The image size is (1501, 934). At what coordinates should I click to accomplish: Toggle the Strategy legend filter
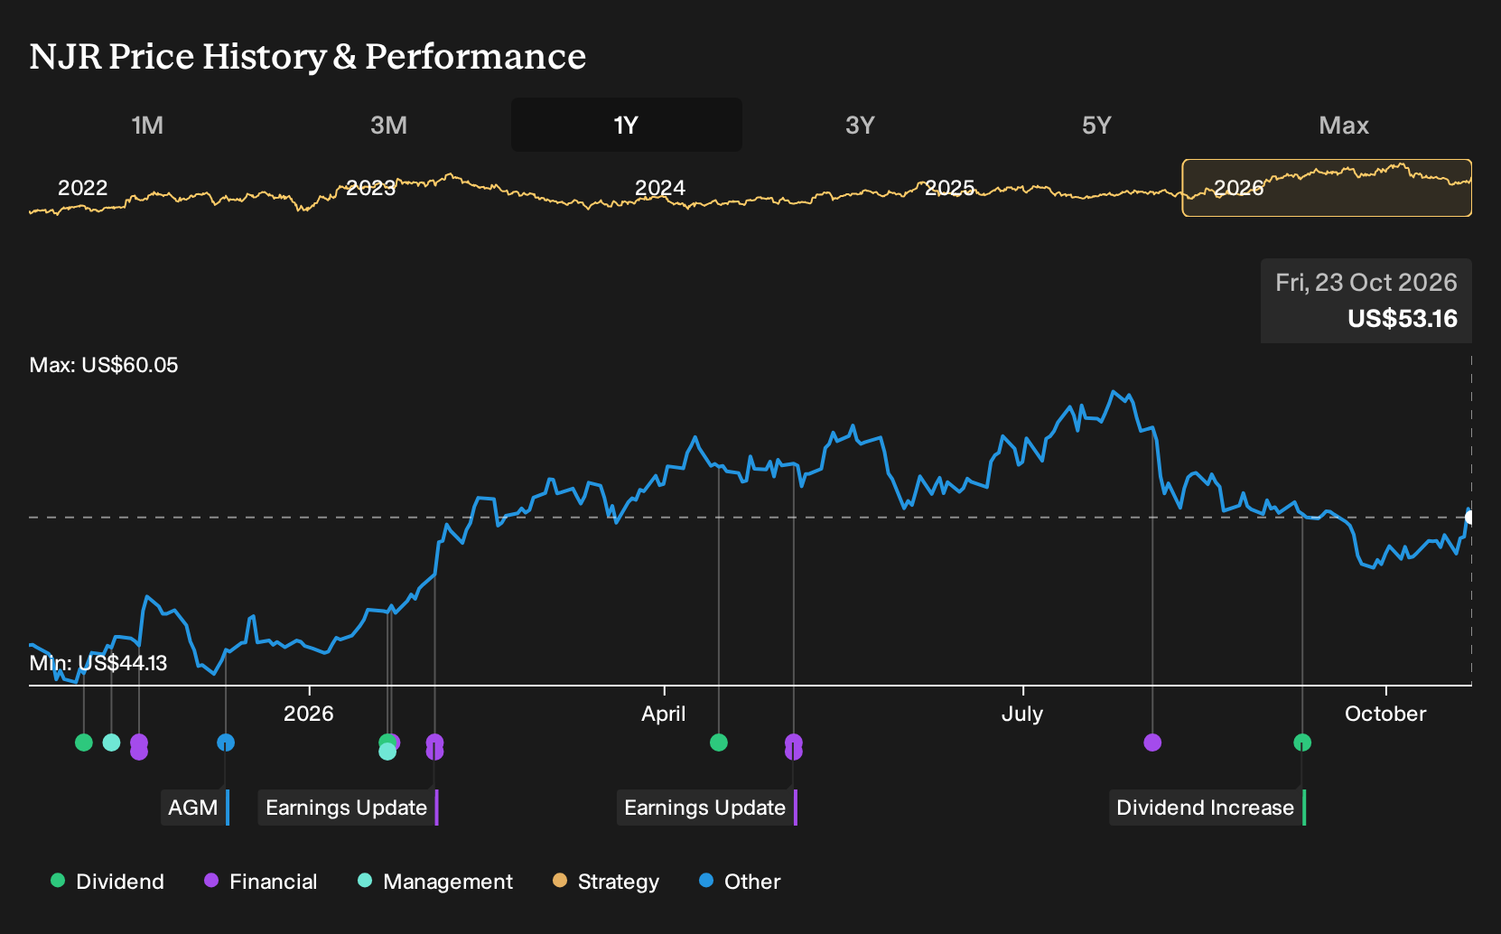[x=606, y=882]
